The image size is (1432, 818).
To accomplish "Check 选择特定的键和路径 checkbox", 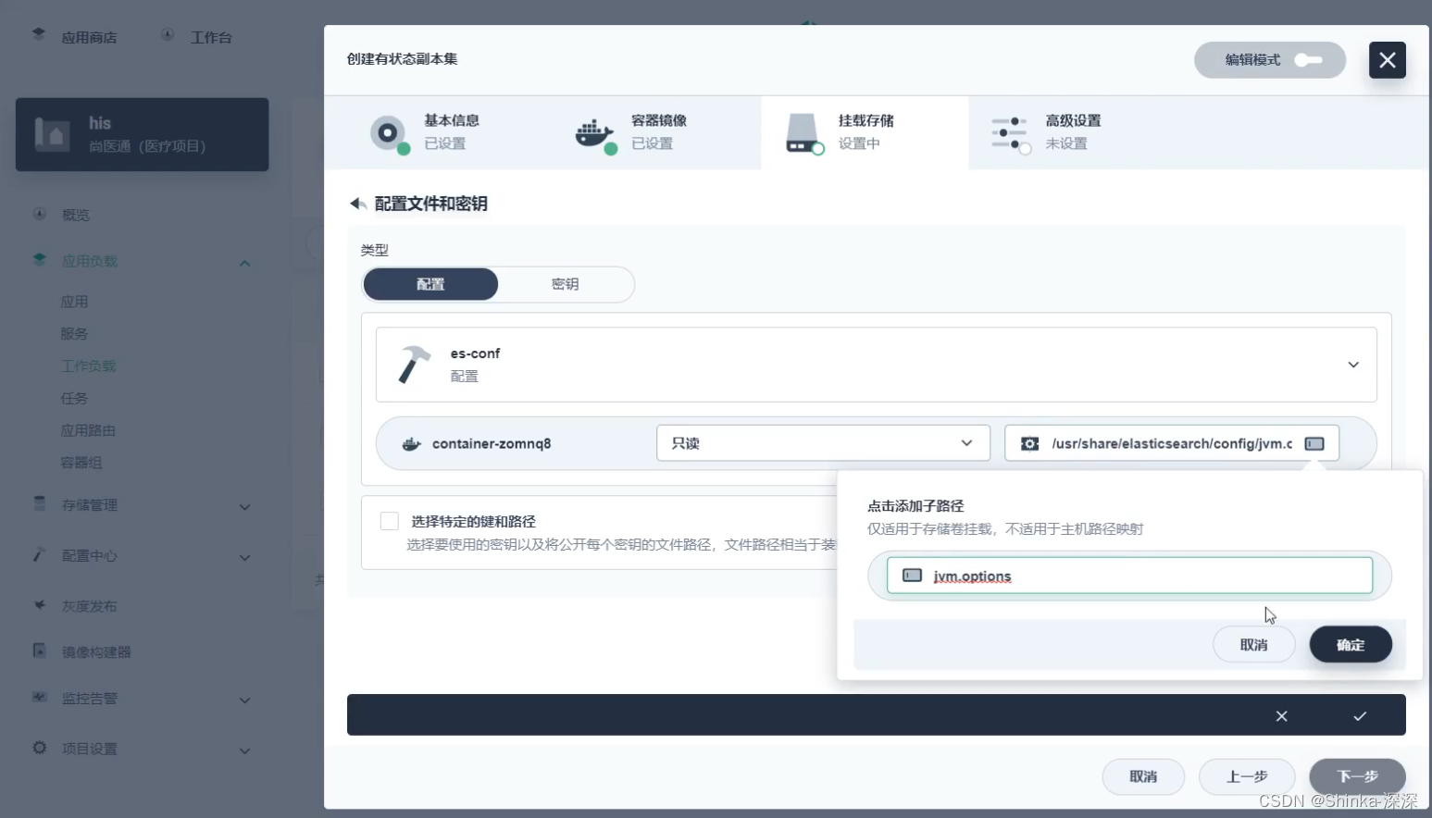I will (x=390, y=521).
